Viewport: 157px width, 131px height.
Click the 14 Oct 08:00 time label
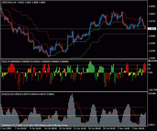coord(50,128)
